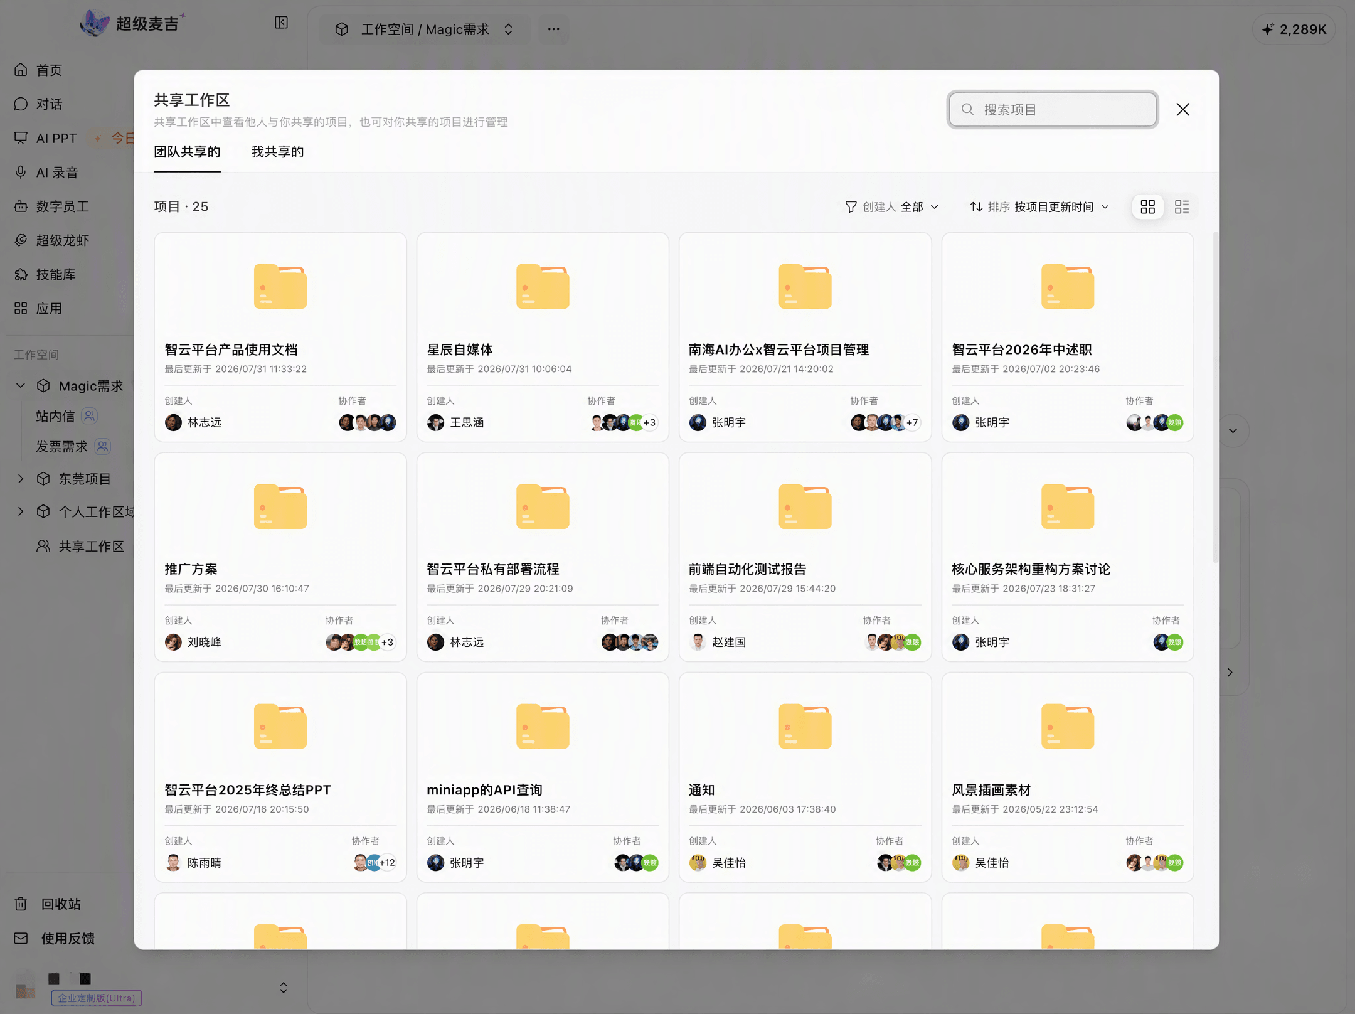
Task: Open 技能库 puzzle icon
Action: [x=21, y=274]
